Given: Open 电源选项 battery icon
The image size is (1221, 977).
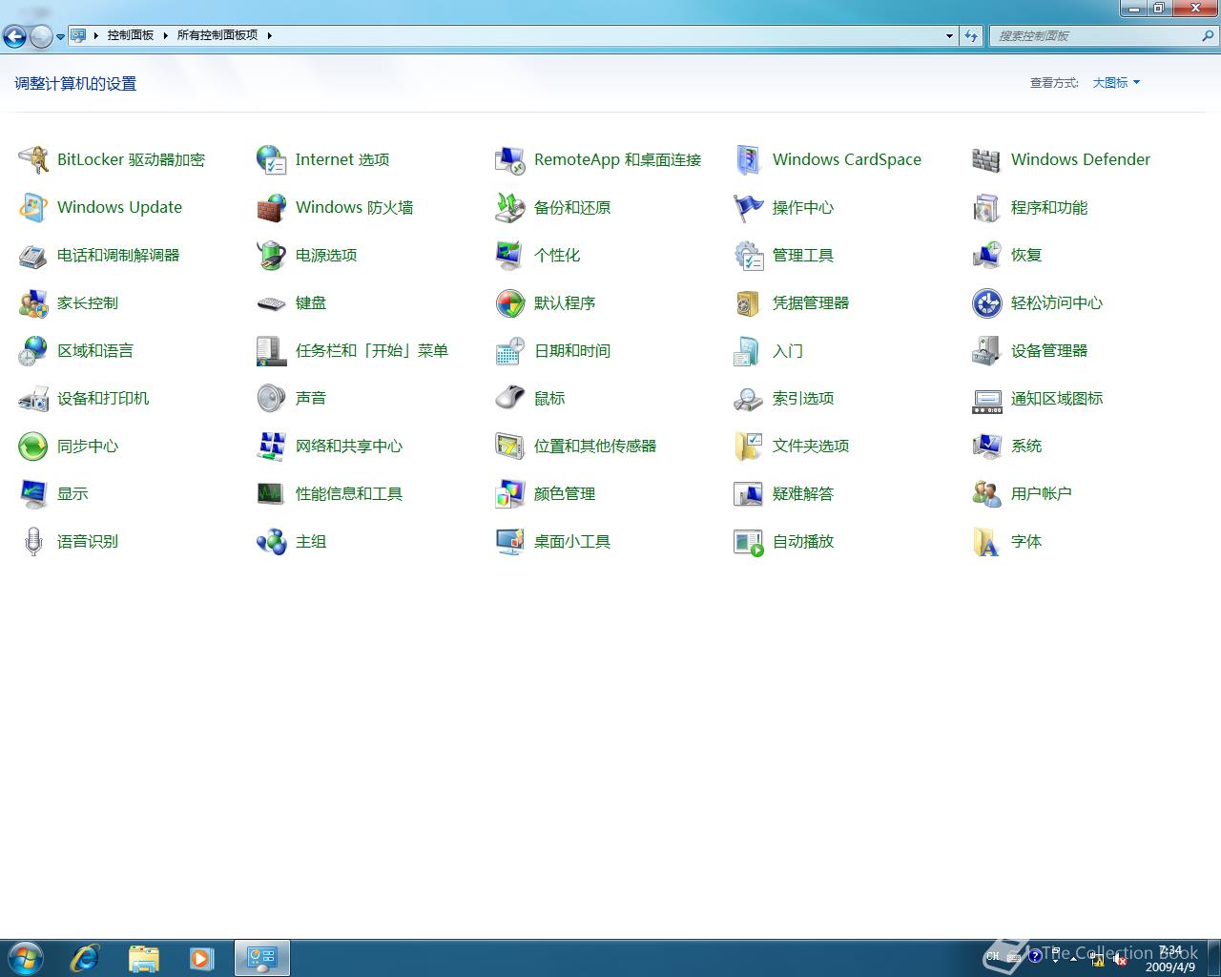Looking at the screenshot, I should click(272, 255).
